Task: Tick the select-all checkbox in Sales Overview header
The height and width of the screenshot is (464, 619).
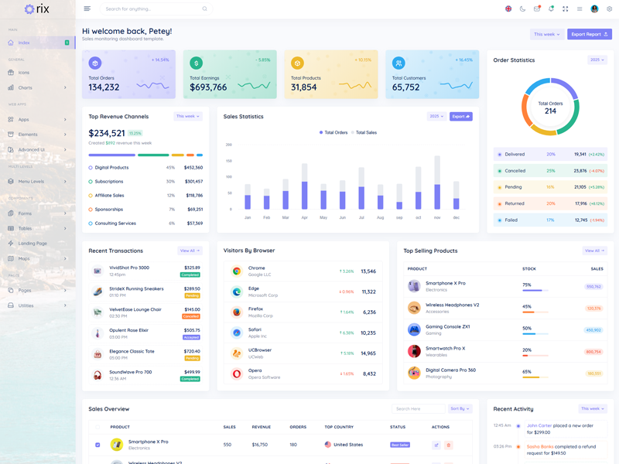Action: 97,427
